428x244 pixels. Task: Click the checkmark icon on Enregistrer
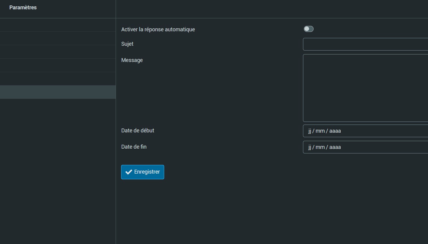point(129,172)
